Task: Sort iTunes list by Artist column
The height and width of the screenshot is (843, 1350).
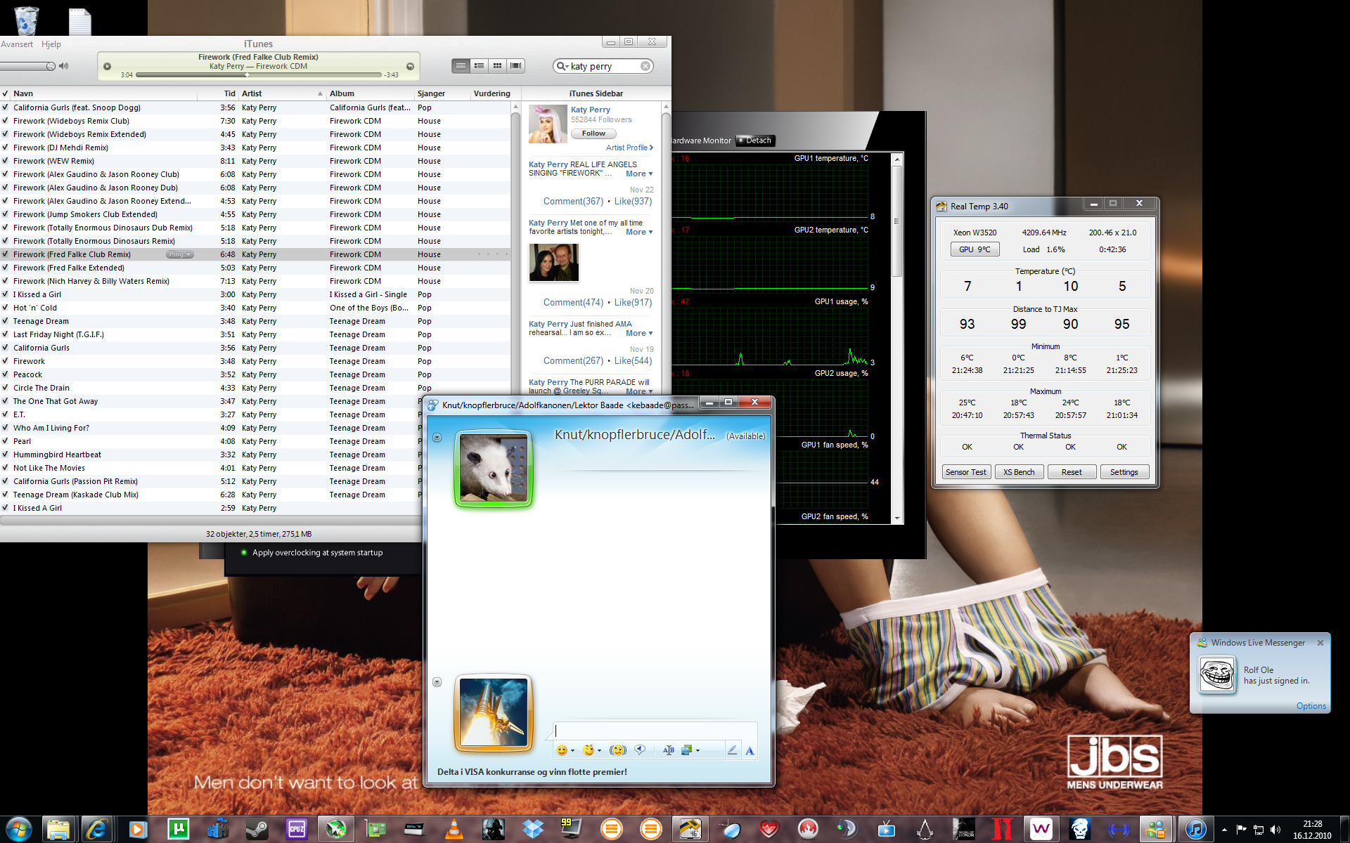Action: 282,93
